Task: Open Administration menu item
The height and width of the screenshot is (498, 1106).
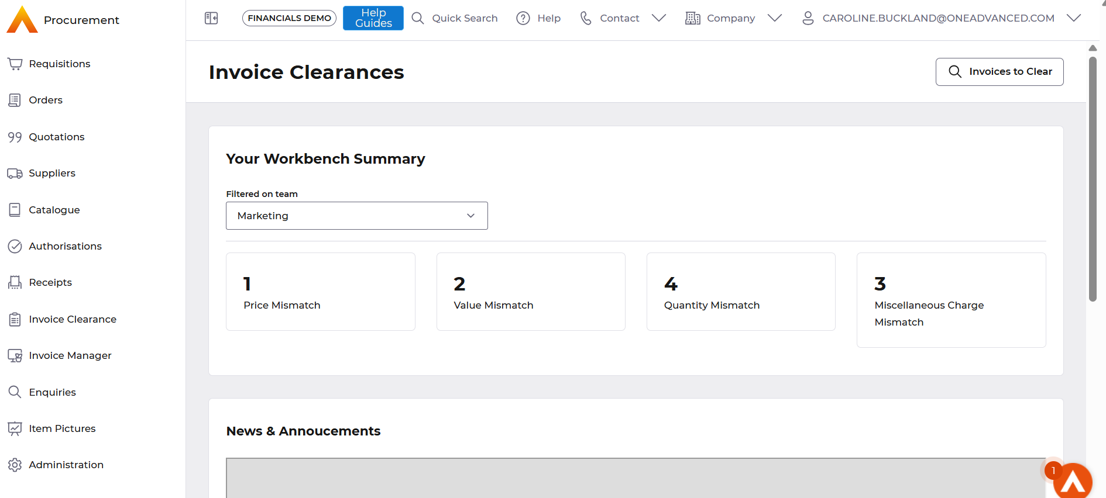Action: (66, 465)
